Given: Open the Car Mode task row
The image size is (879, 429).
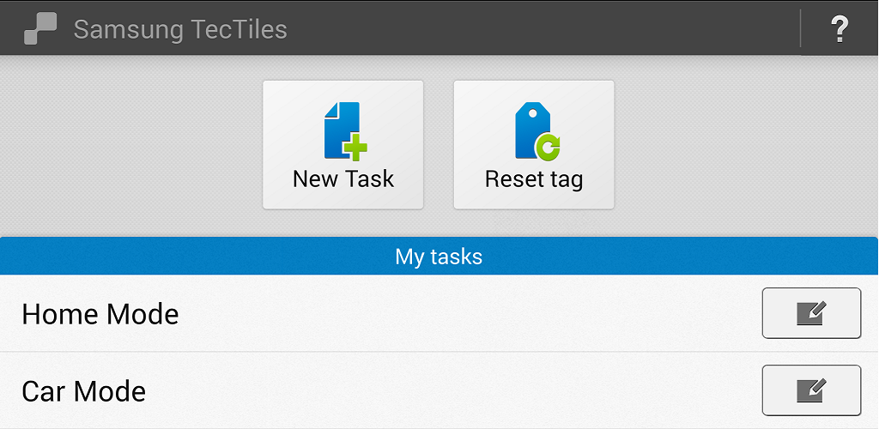Looking at the screenshot, I should [x=429, y=391].
